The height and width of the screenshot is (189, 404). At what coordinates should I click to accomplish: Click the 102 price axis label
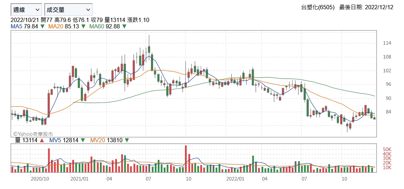[x=387, y=71]
